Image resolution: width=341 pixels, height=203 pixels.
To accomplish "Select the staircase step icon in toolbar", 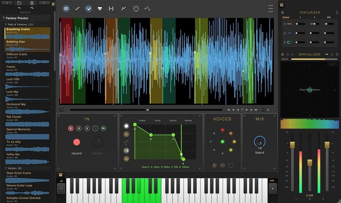I will pyautogui.click(x=77, y=9).
